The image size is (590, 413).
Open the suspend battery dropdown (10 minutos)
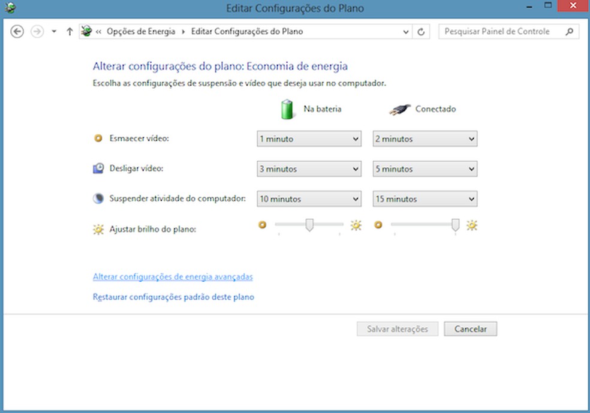click(x=309, y=199)
